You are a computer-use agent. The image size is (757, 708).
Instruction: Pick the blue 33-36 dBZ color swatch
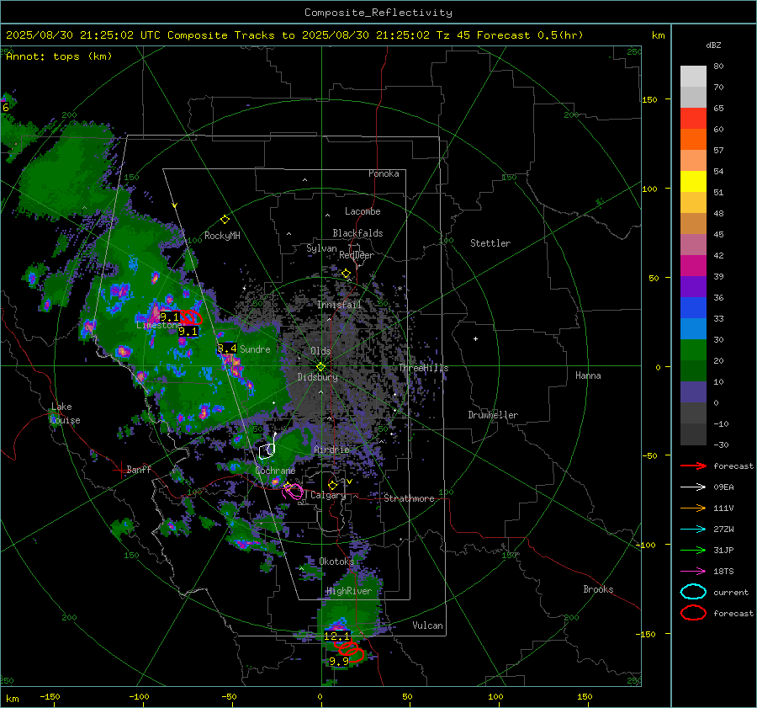coord(693,308)
